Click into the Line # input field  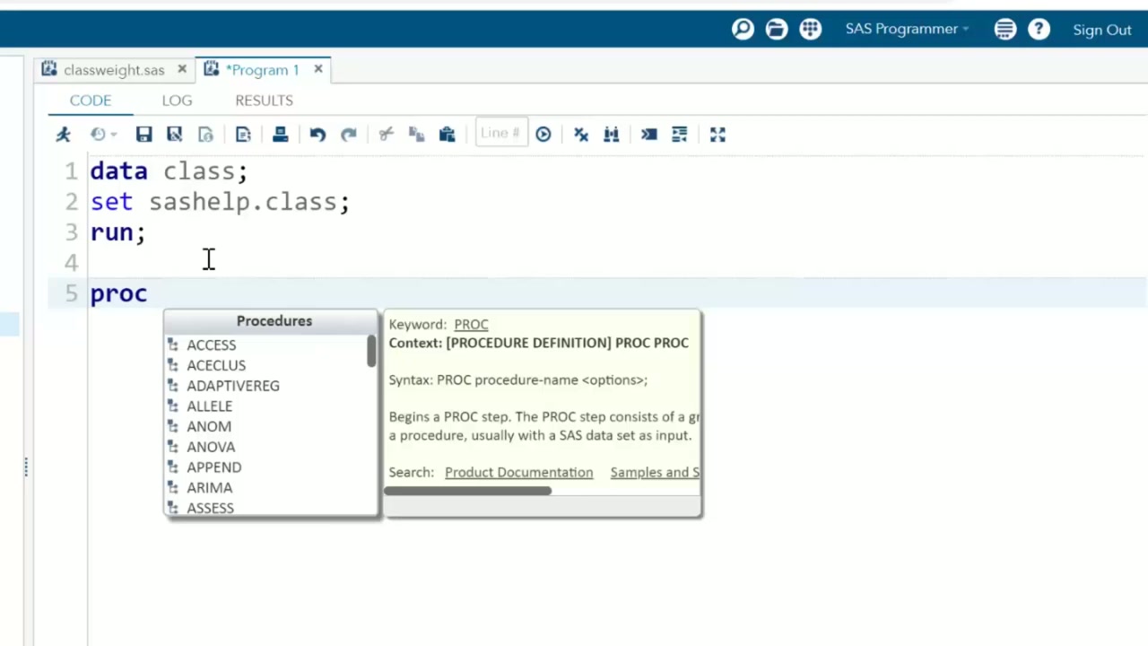tap(501, 134)
